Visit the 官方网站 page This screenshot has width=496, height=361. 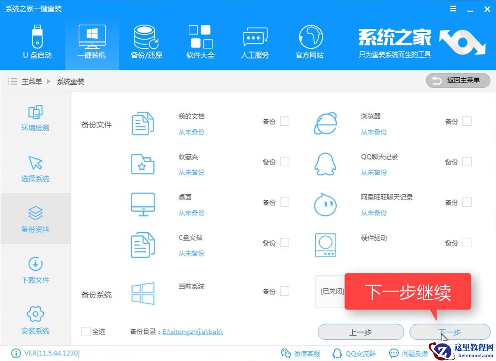[309, 41]
